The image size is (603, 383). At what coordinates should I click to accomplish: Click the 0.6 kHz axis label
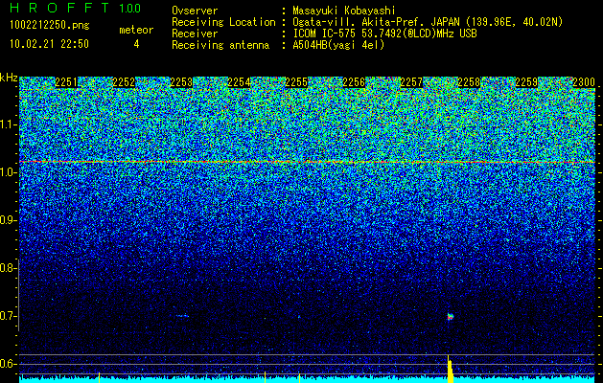[7, 364]
